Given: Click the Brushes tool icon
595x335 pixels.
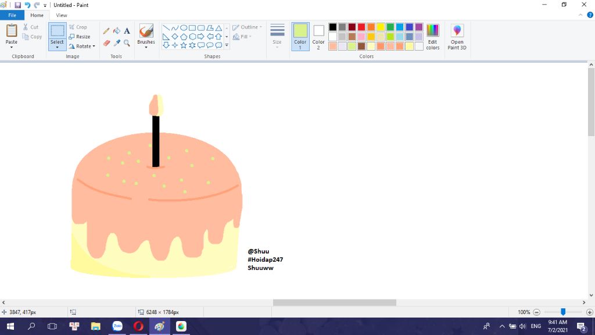Looking at the screenshot, I should click(x=146, y=31).
